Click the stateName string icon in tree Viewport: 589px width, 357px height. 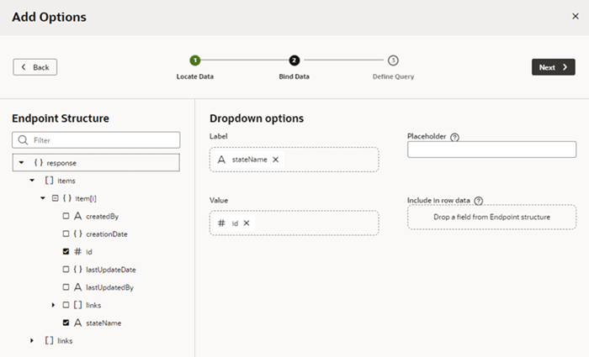coord(77,323)
